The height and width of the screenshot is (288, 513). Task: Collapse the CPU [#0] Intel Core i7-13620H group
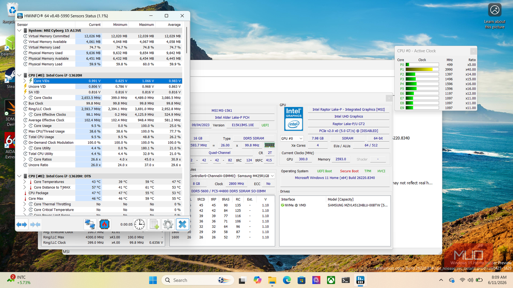(19, 75)
